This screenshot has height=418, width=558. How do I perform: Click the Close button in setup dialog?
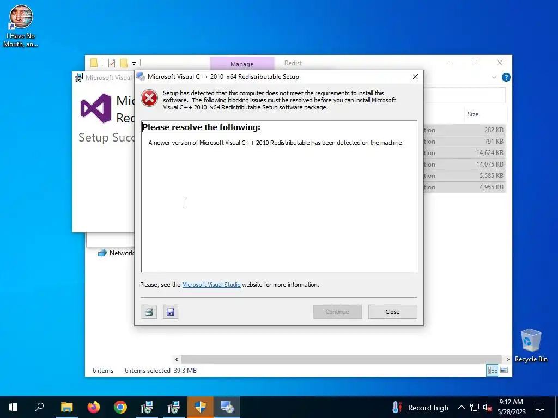(392, 312)
